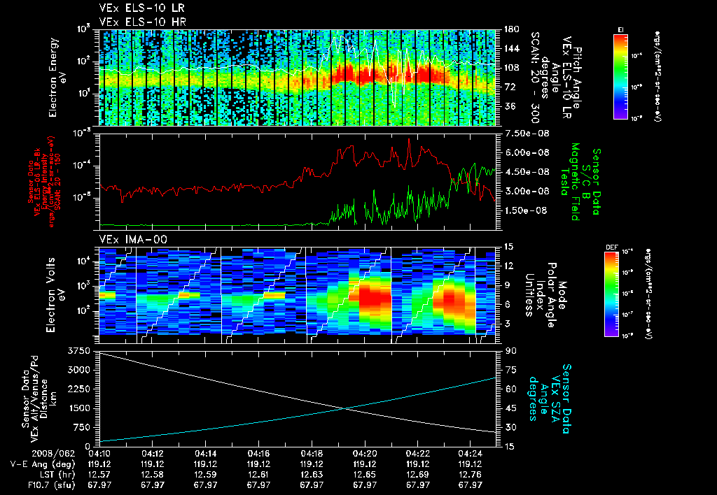
Task: Click the 04:12 time tick label
Action: [152, 455]
